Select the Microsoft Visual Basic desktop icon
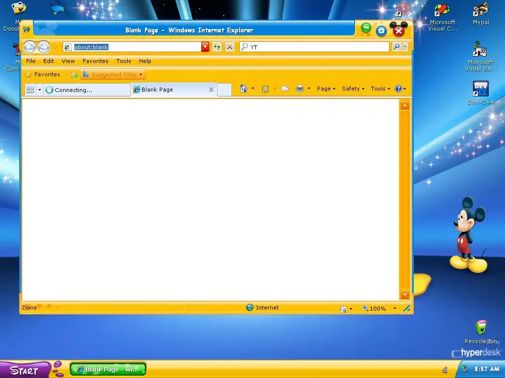The width and height of the screenshot is (505, 378). [480, 56]
